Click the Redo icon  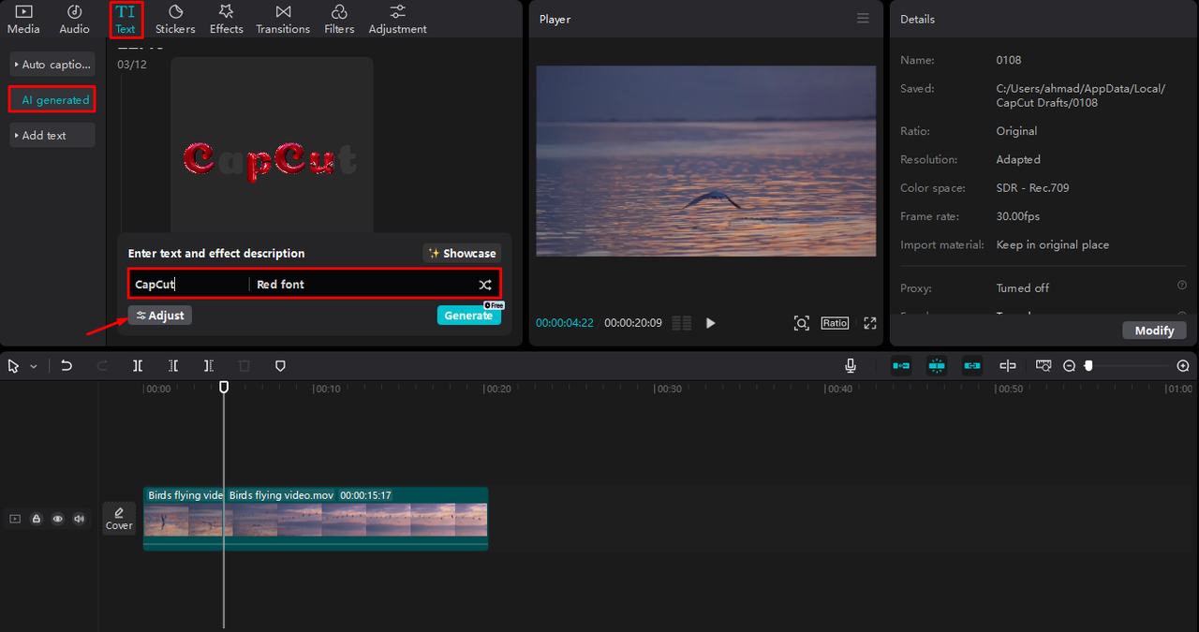pyautogui.click(x=102, y=366)
